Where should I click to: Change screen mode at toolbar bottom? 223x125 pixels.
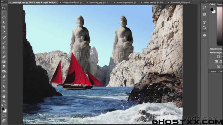coord(4,121)
